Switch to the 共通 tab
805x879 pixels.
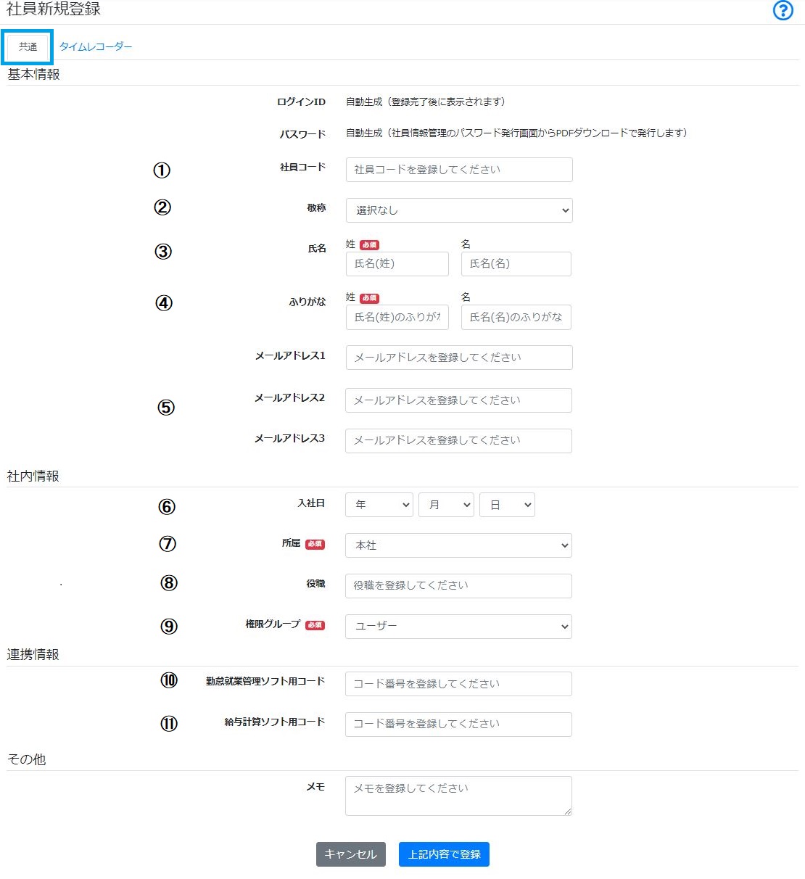coord(28,46)
